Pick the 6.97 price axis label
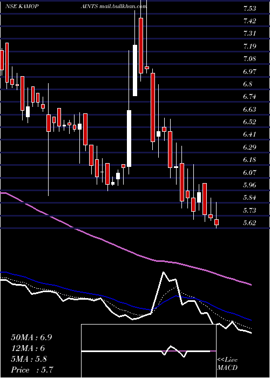This screenshot has width=270, height=378. pos(249,72)
